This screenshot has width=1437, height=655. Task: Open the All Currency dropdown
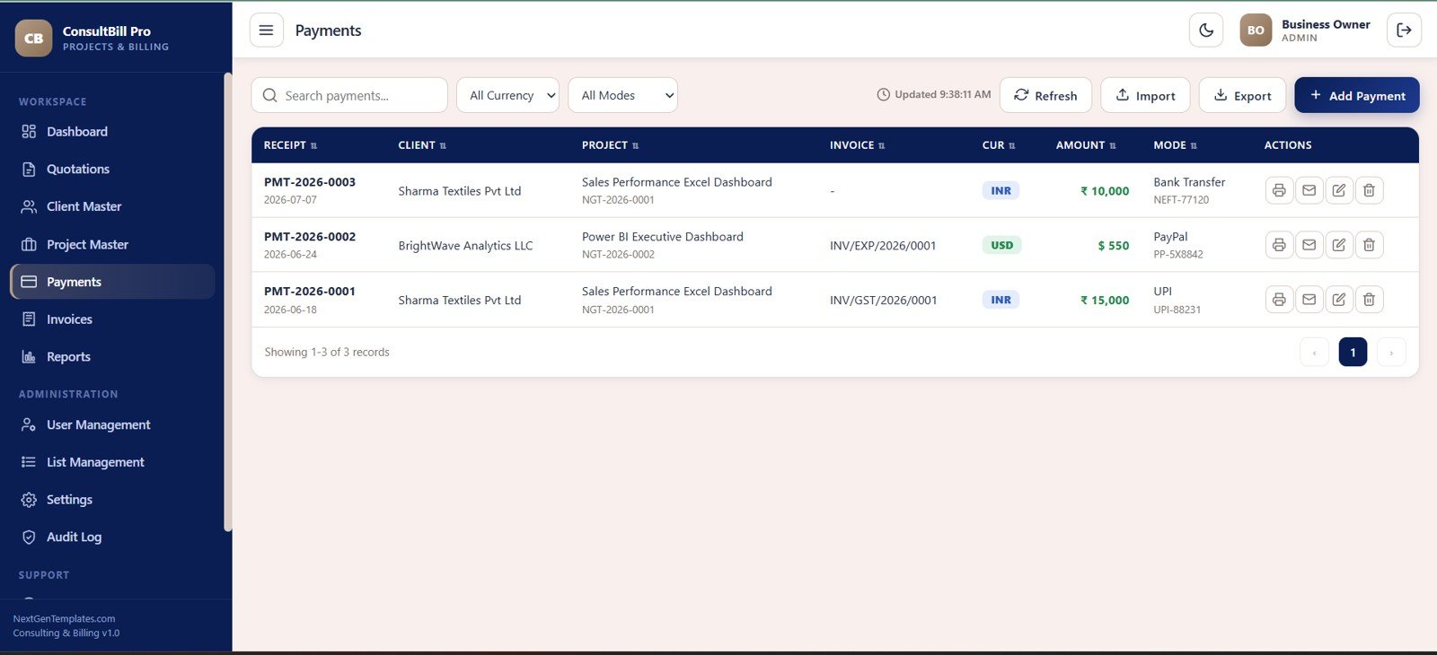pyautogui.click(x=507, y=95)
